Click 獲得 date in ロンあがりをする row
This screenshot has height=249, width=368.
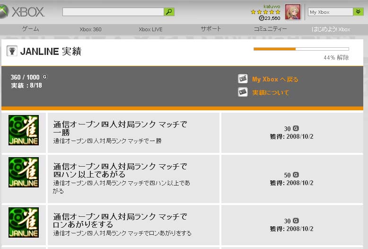[x=291, y=229]
